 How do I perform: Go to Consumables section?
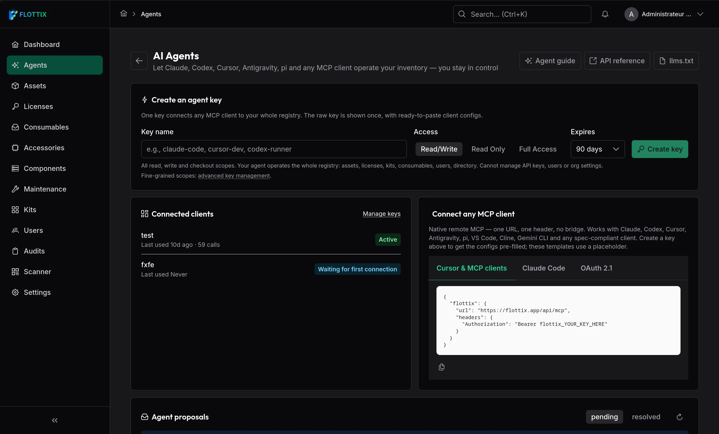54,127
